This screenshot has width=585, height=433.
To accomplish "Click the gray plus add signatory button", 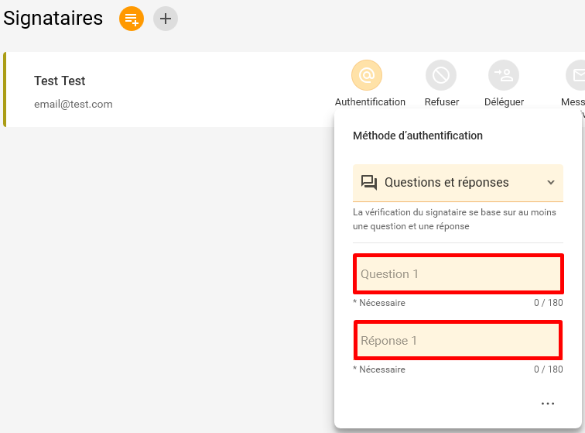I will pos(166,19).
